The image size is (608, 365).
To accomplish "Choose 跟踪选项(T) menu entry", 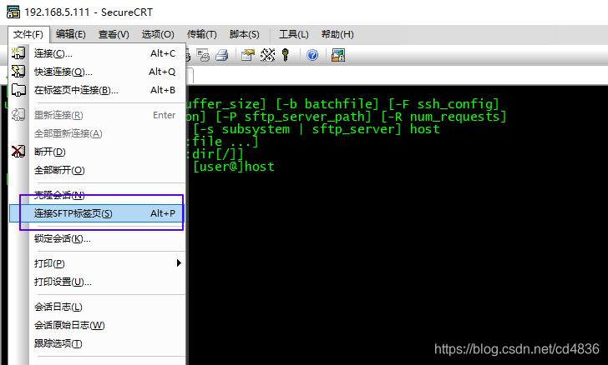I will pos(97,343).
